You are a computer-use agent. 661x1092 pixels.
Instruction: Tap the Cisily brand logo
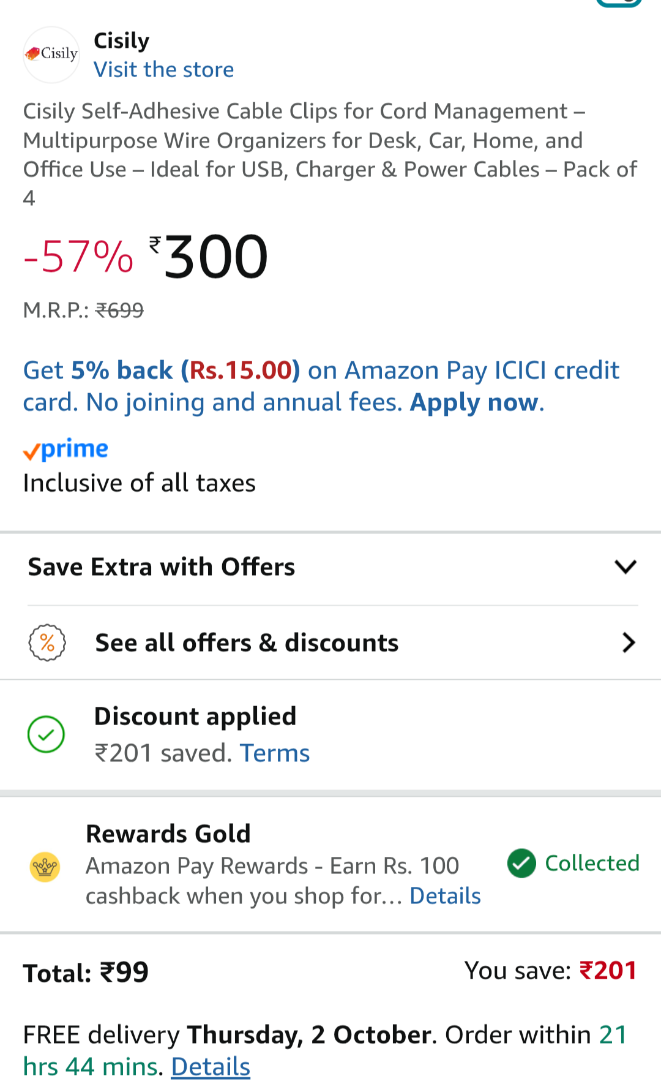(51, 55)
